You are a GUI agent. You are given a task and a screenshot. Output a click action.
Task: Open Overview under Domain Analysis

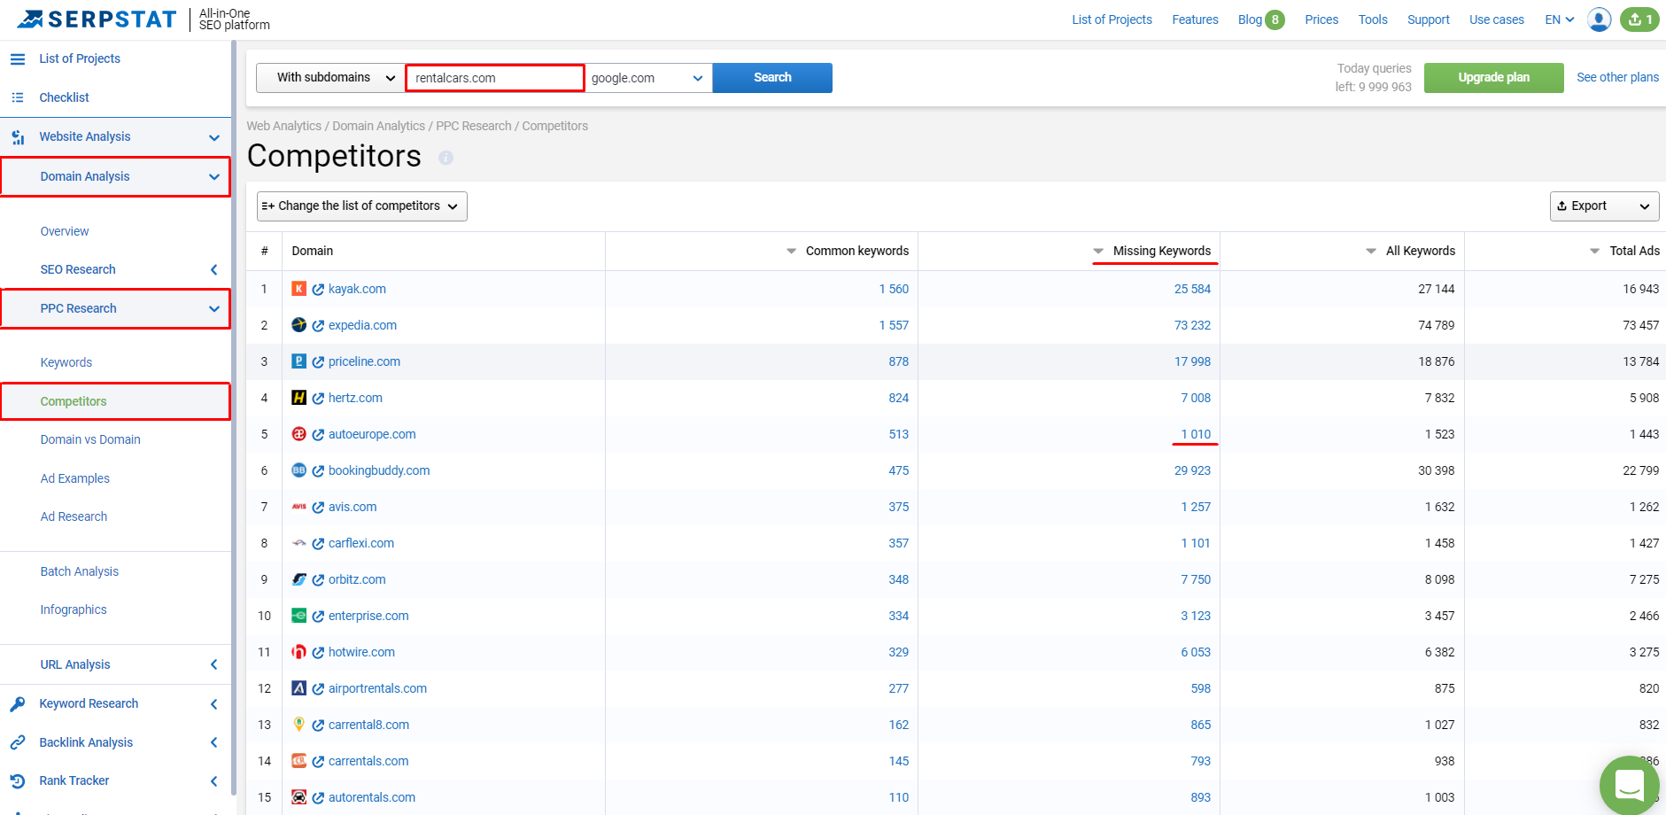65,231
